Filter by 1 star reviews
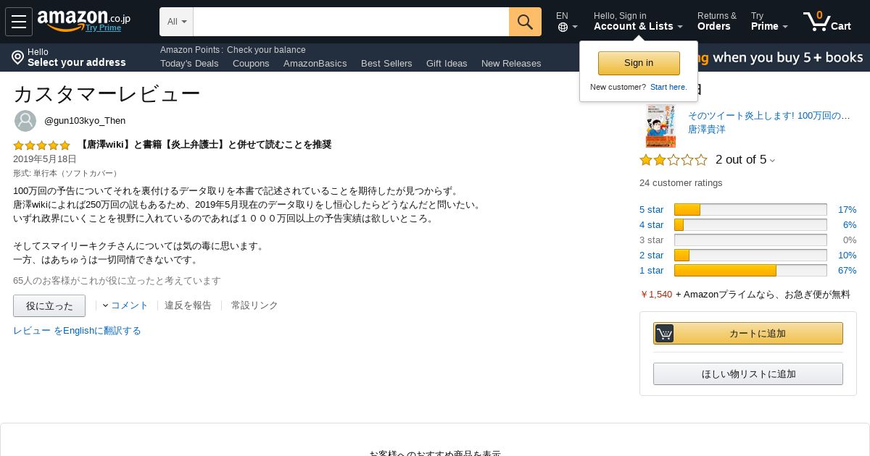 [651, 270]
